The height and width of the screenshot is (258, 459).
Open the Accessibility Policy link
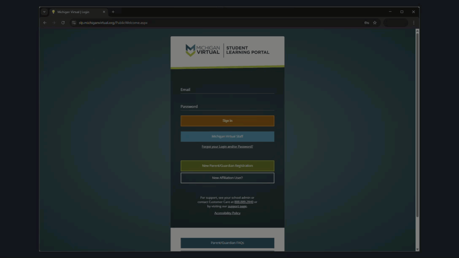point(227,213)
